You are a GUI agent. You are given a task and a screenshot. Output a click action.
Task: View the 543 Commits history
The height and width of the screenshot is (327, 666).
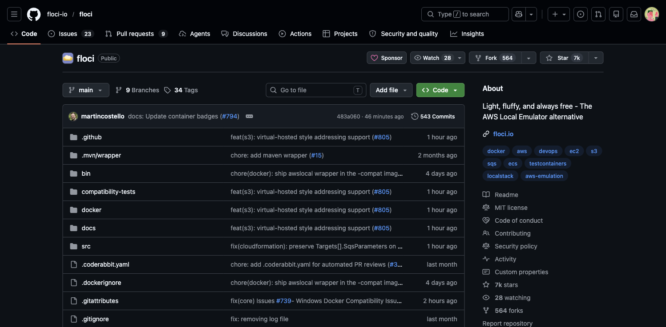pyautogui.click(x=433, y=116)
